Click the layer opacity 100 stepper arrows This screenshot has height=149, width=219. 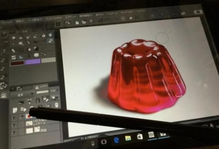tap(57, 90)
